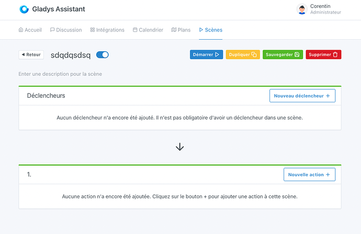Save the scene with Sauvegarder
The width and height of the screenshot is (361, 234).
pos(282,54)
